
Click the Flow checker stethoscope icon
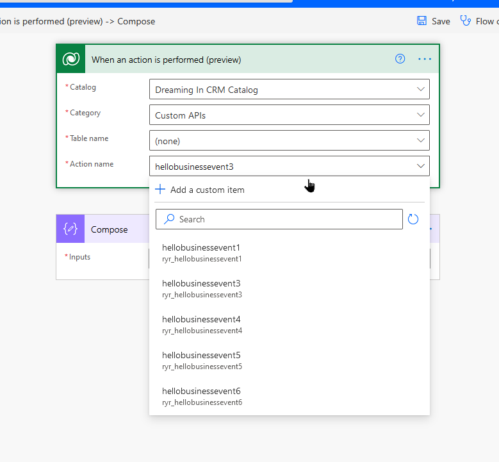(466, 21)
